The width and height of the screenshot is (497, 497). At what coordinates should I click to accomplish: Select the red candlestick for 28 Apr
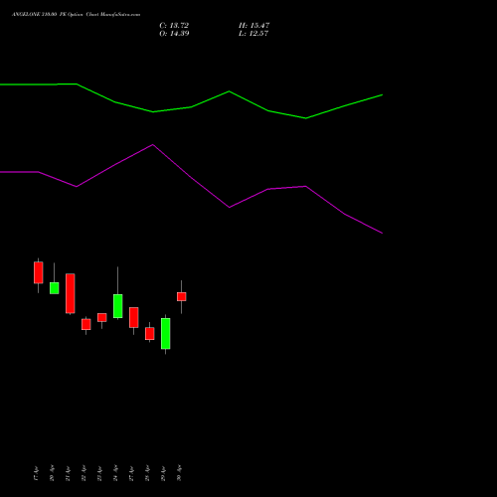click(150, 334)
